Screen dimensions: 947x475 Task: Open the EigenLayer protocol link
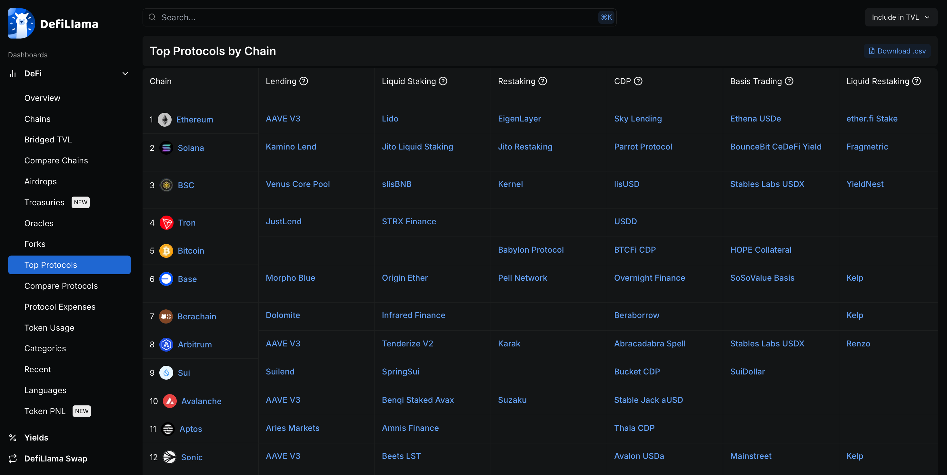click(x=519, y=119)
